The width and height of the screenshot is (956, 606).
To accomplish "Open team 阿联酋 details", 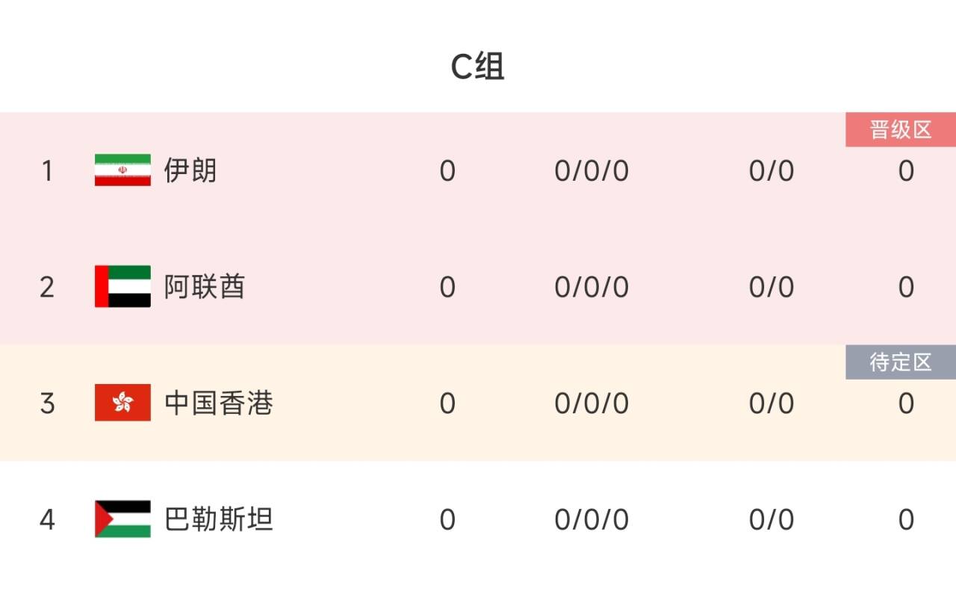I will [205, 287].
